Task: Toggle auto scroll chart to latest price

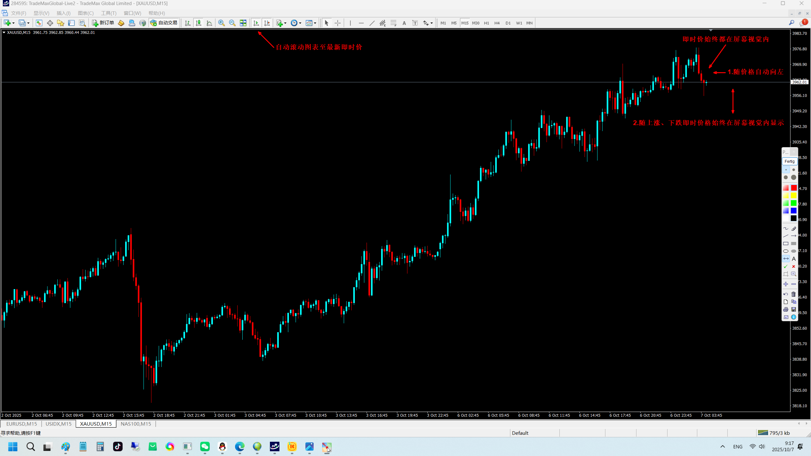Action: click(256, 23)
